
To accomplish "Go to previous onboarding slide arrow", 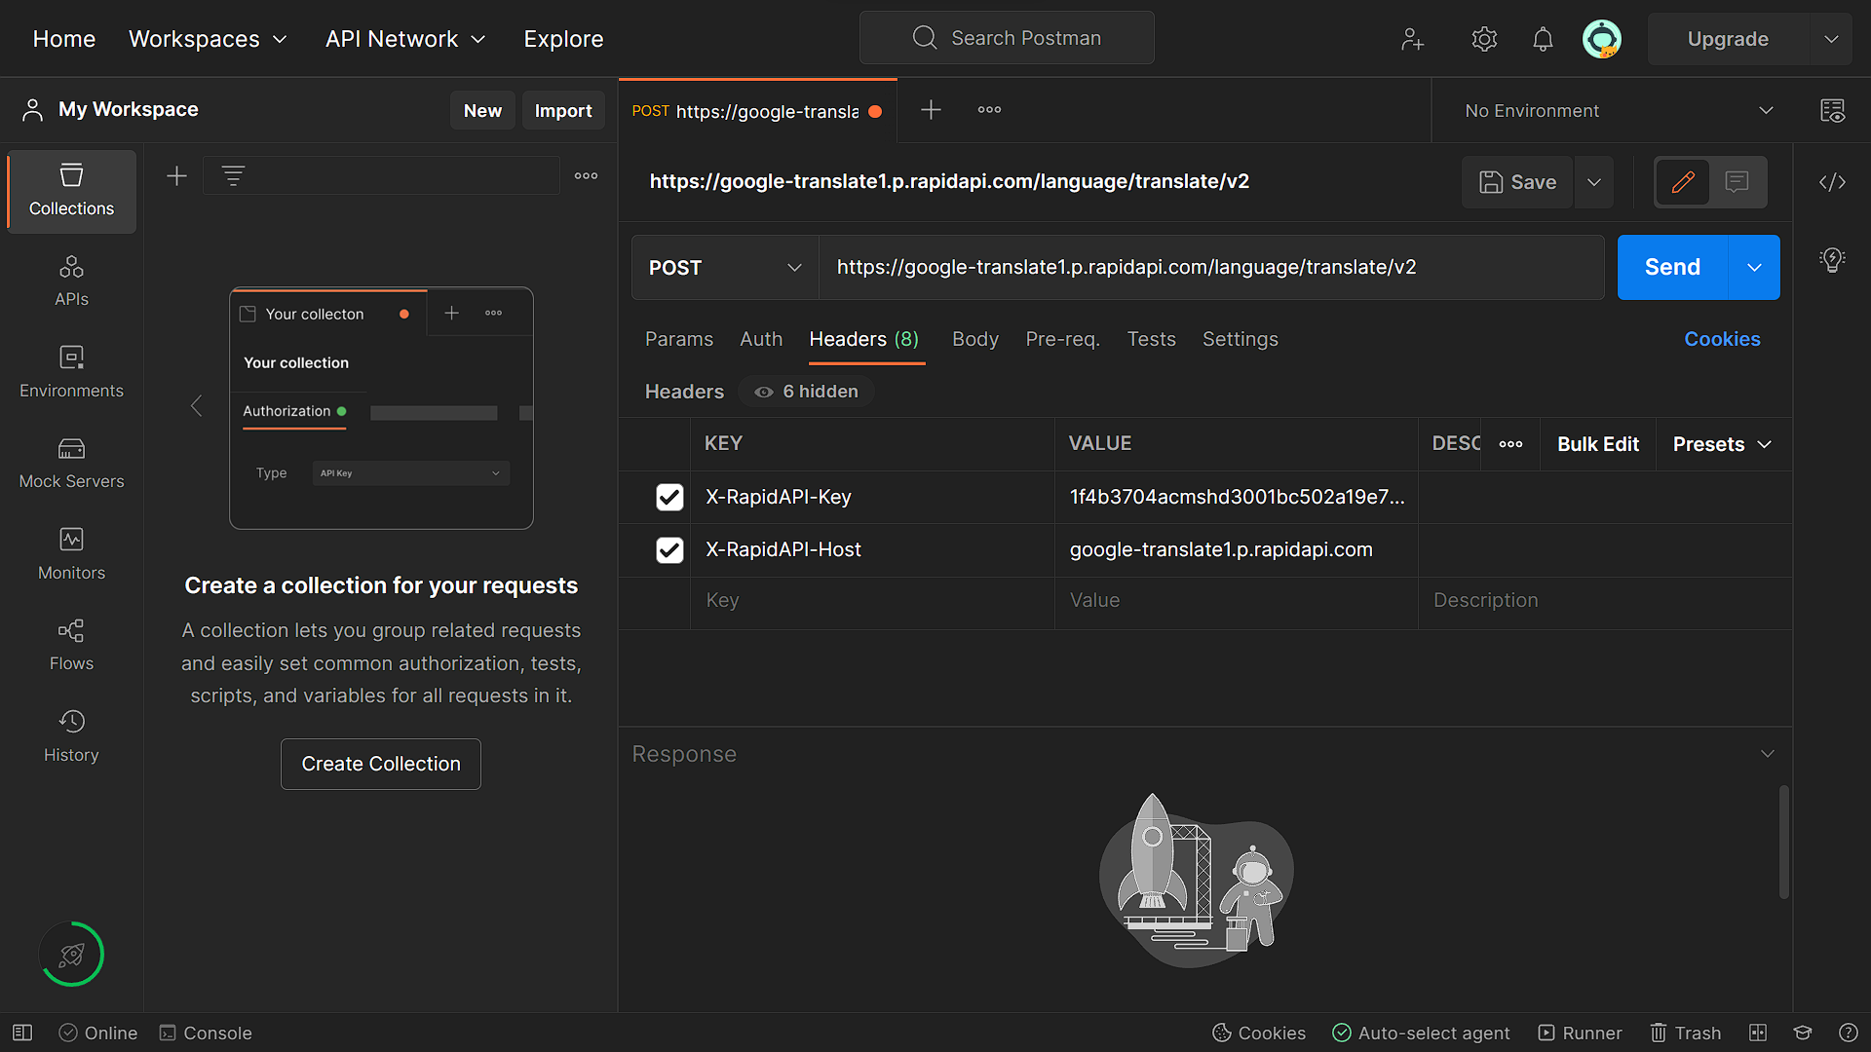I will pos(196,406).
